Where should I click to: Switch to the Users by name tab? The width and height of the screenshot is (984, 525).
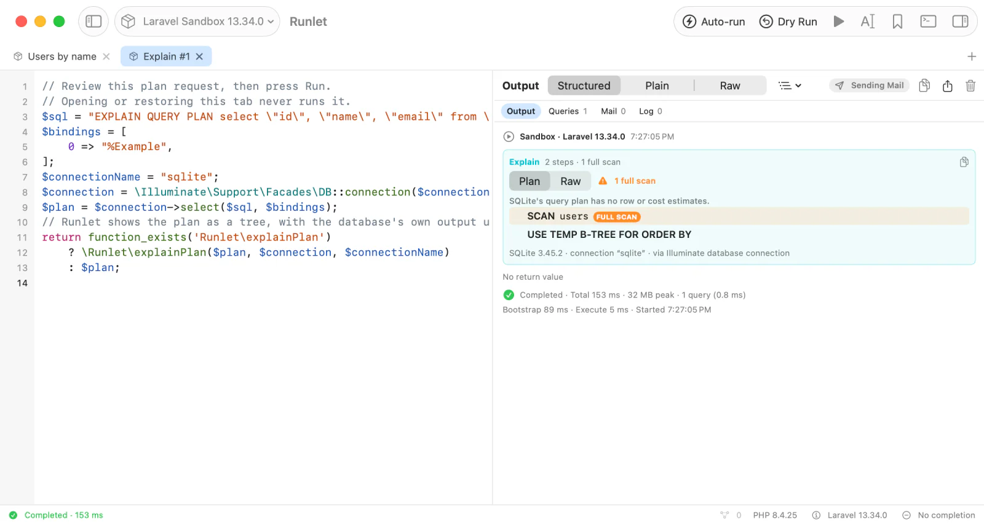click(62, 57)
